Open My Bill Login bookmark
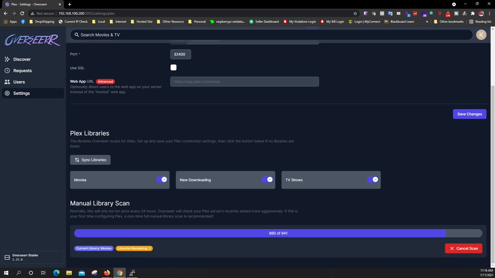Image resolution: width=495 pixels, height=278 pixels. 332,21
